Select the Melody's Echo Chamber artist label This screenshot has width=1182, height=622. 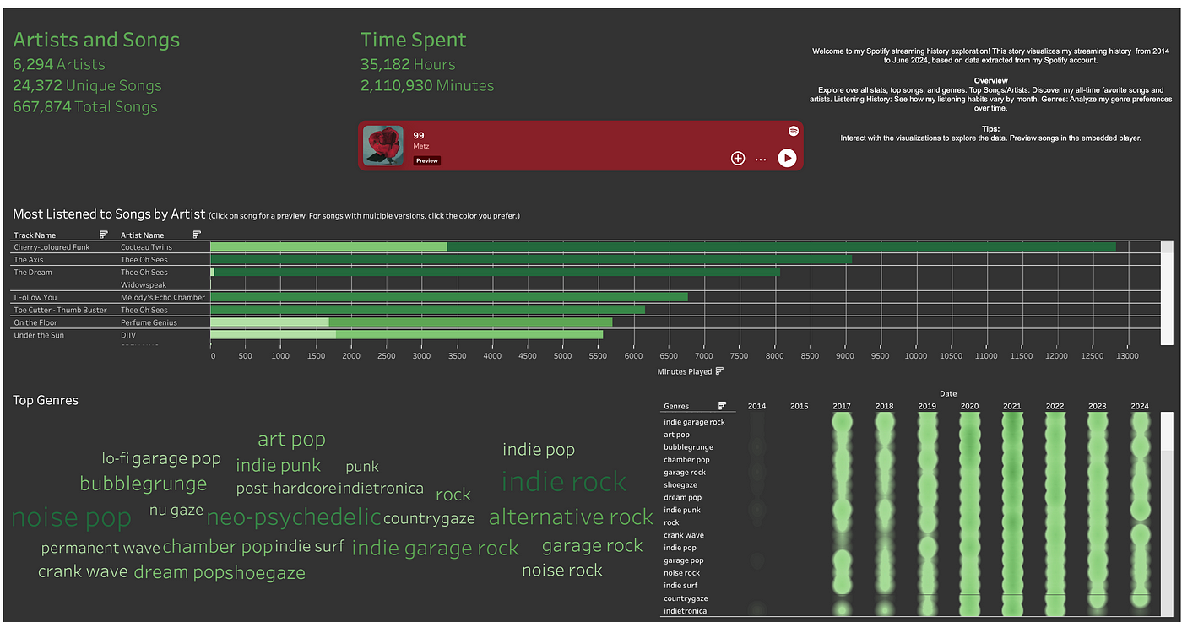pos(163,297)
